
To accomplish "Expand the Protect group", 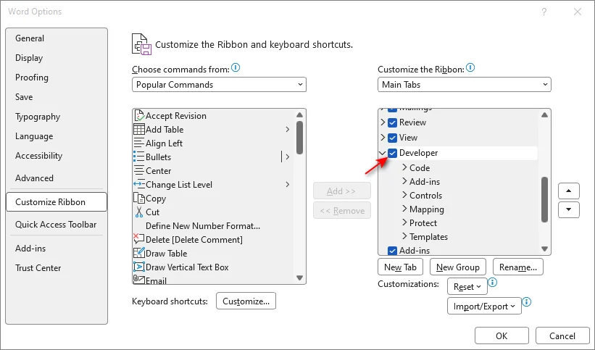I will (404, 222).
